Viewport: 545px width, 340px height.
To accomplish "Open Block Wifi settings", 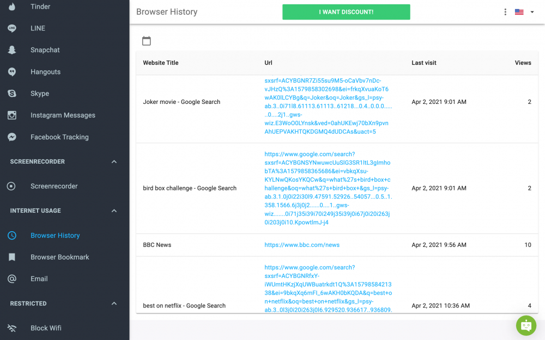I will [x=46, y=328].
